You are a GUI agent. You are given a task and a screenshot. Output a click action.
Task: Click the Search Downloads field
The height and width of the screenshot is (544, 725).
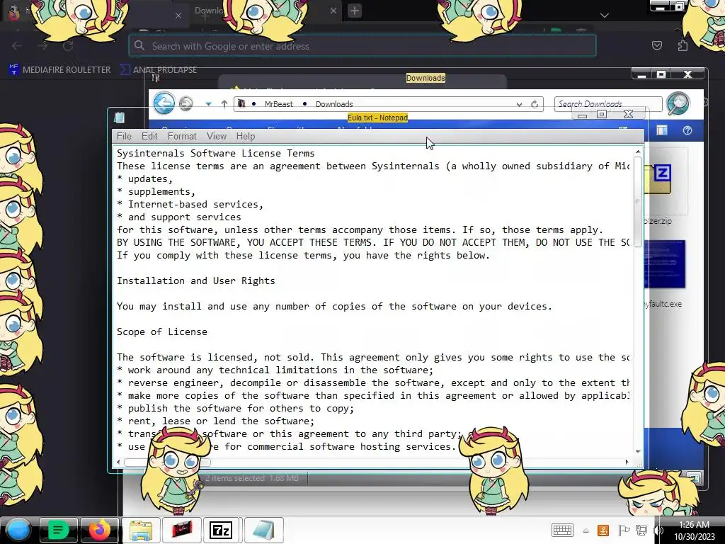(607, 104)
